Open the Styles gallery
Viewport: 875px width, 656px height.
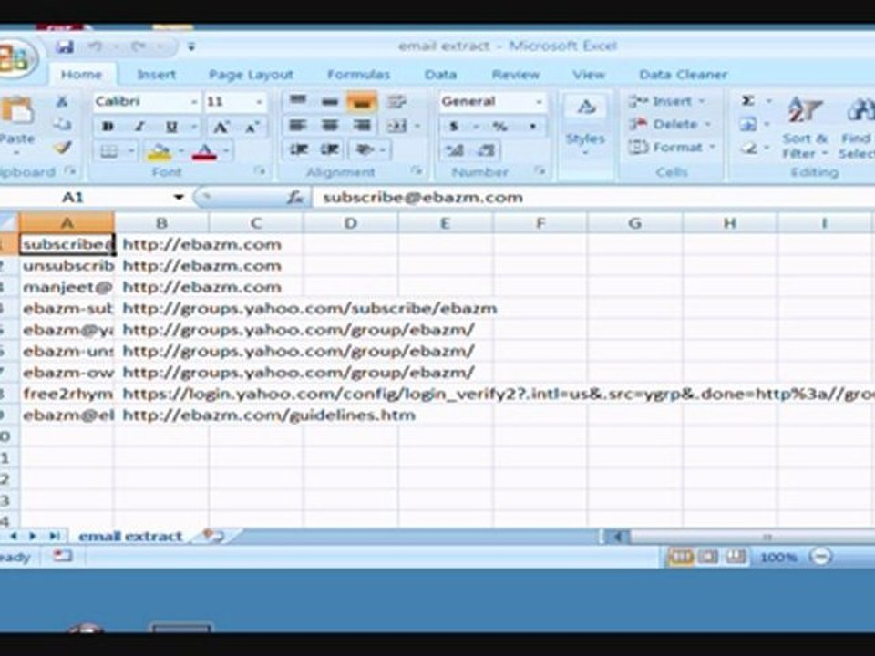point(585,126)
